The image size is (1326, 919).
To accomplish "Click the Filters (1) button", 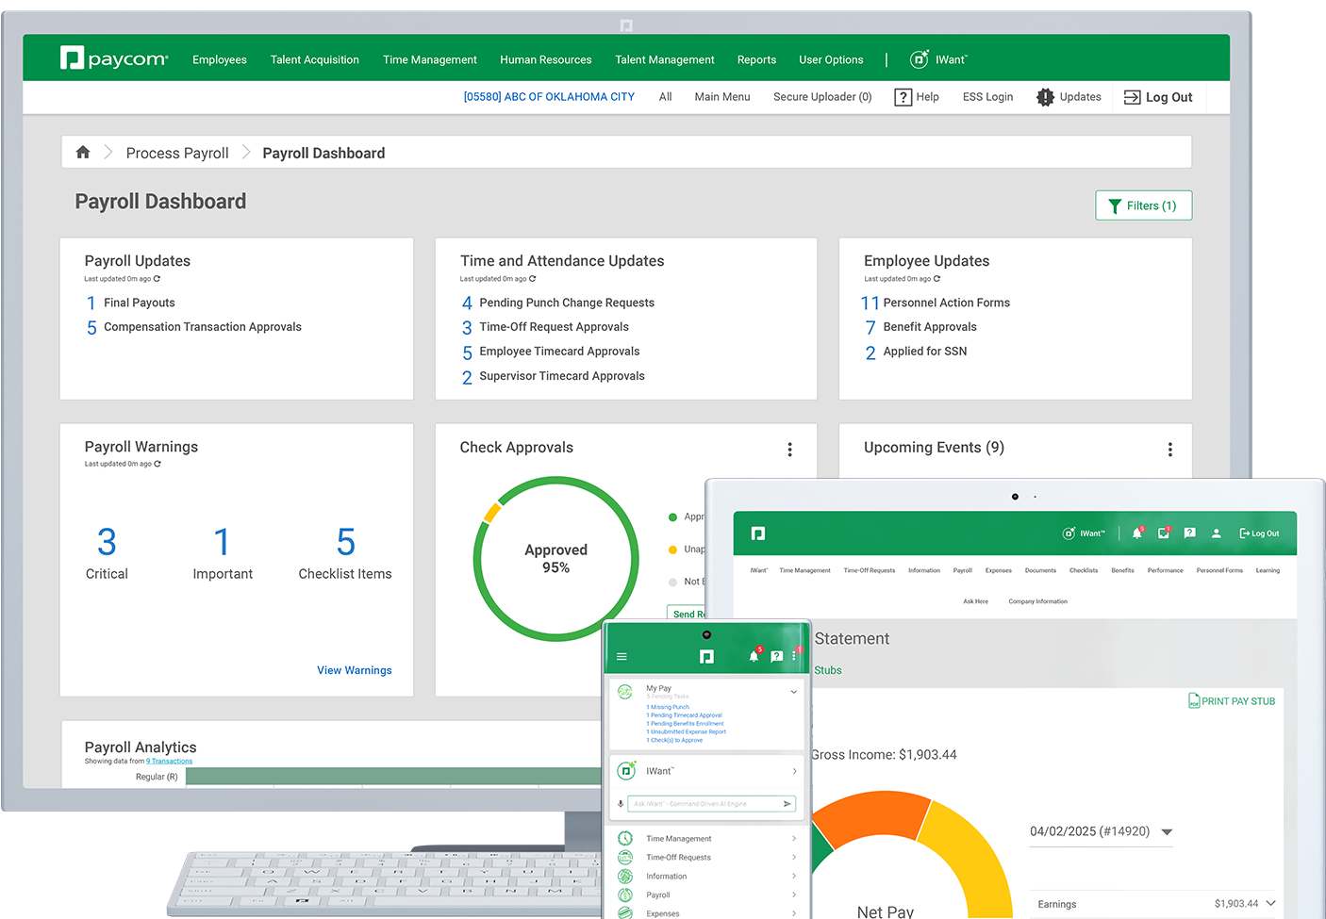I will tap(1143, 205).
